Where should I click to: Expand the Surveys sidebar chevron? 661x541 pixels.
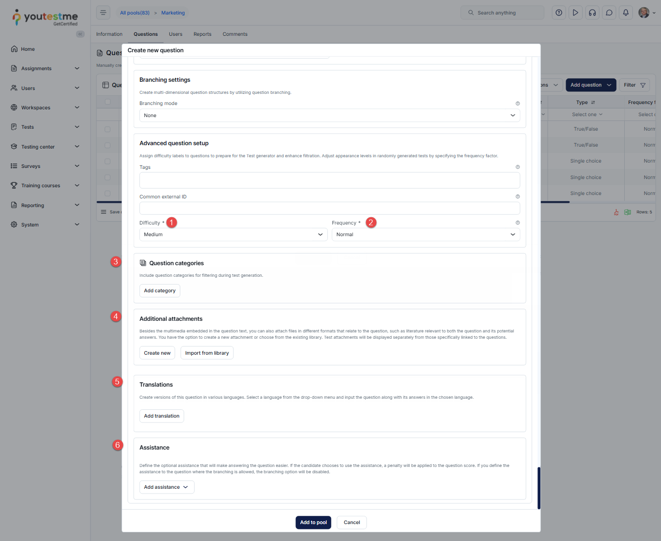(x=77, y=166)
